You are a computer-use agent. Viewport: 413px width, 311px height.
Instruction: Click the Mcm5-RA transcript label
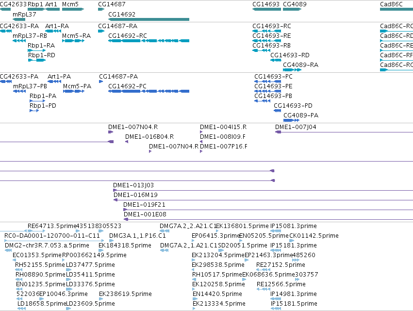(x=76, y=36)
